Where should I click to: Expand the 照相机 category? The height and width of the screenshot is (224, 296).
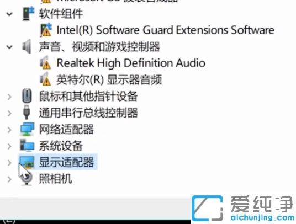[9, 179]
